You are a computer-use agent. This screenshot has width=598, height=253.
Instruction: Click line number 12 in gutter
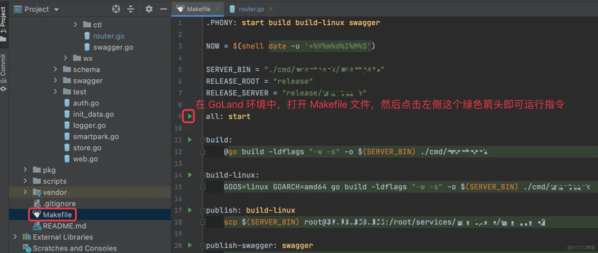[x=178, y=152]
